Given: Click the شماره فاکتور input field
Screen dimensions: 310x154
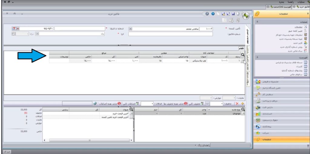Looking at the screenshot, I should [x=171, y=34].
